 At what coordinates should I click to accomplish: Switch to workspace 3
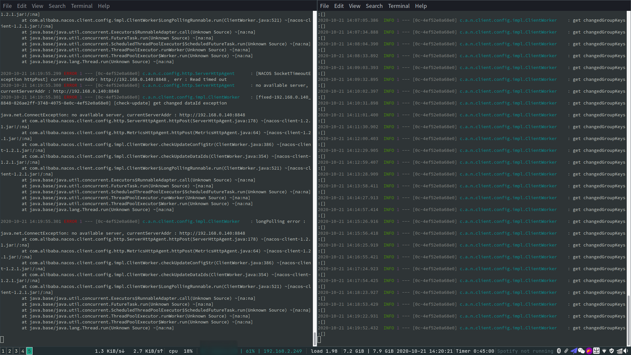(x=16, y=351)
